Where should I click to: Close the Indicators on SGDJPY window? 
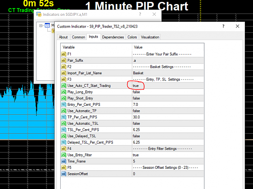click(x=154, y=14)
